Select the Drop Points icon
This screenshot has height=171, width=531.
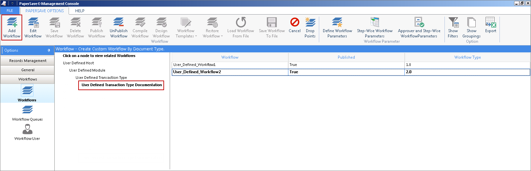pos(310,28)
